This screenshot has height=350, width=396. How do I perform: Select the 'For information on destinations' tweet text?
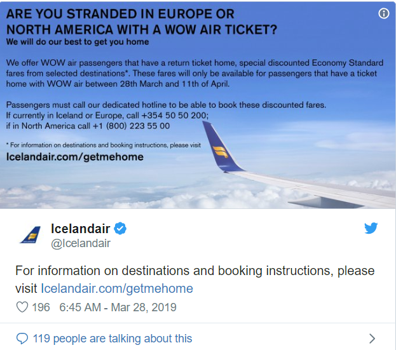[195, 279]
